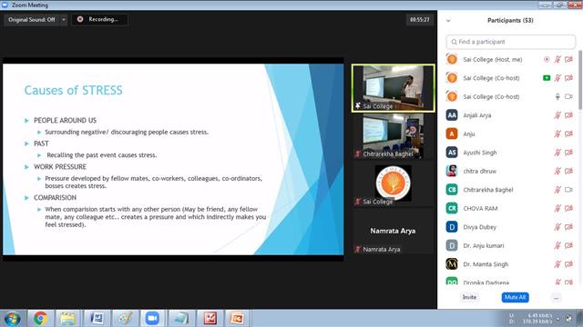Screen dimensions: 583x327
Task: Click the Original Sound: Off button
Action: pos(32,20)
